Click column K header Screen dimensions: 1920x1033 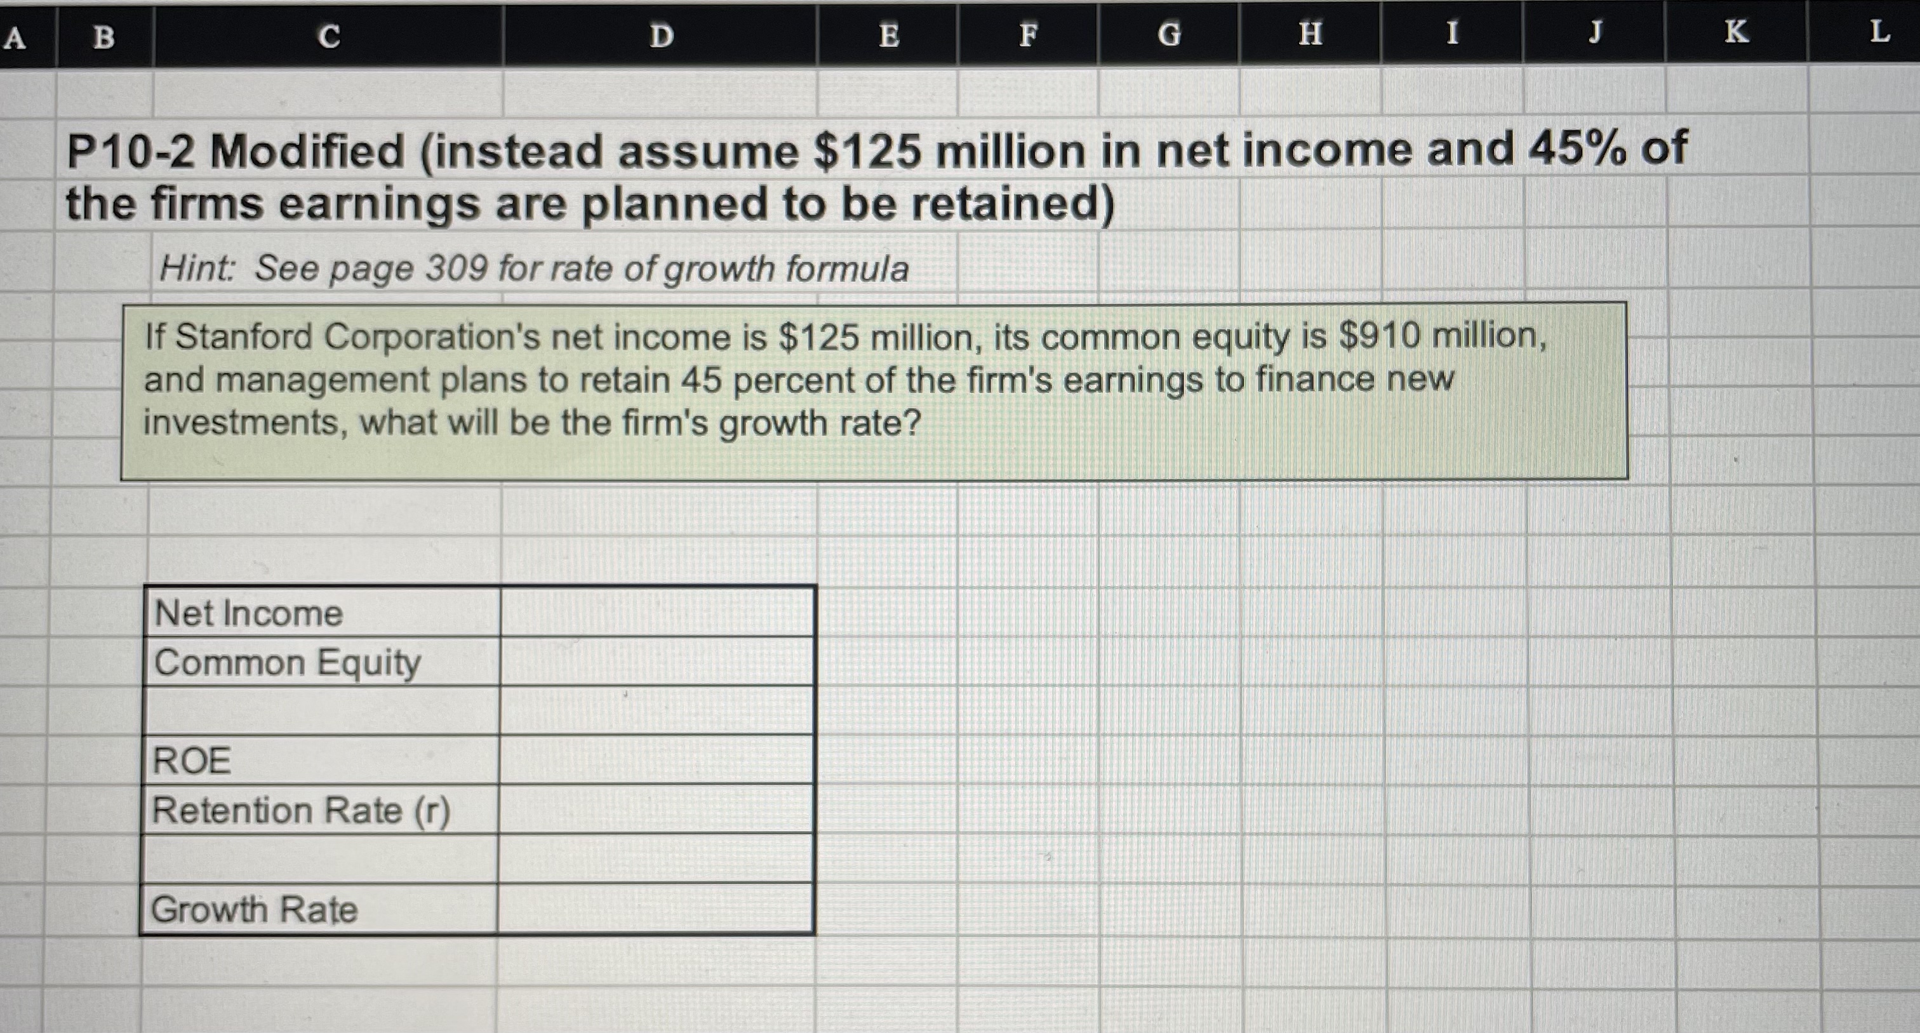(1736, 32)
